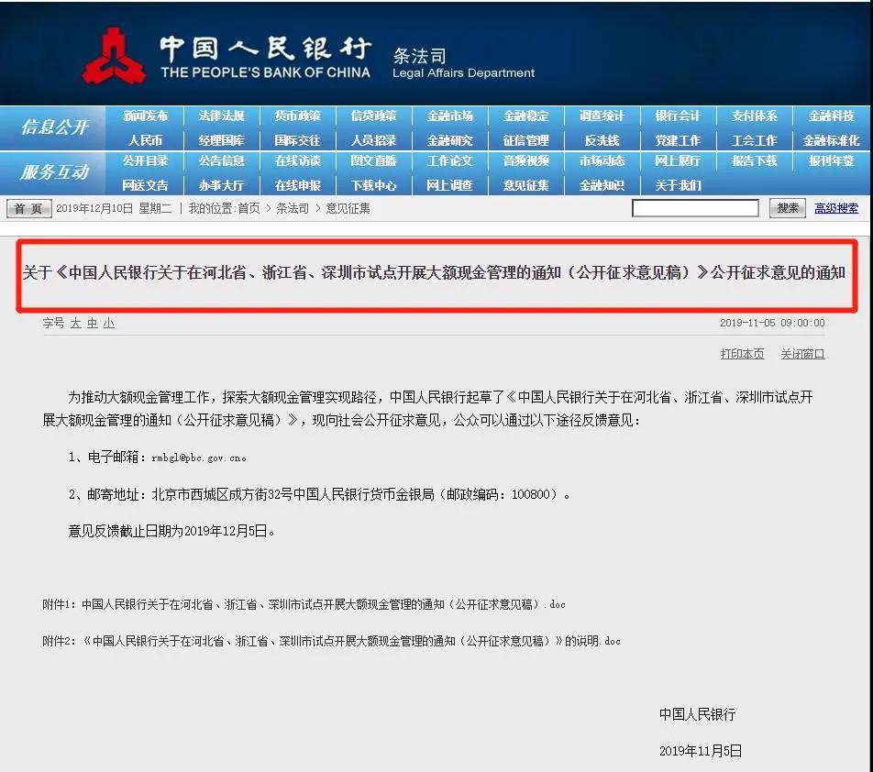The image size is (873, 772).
Task: Click the 打印本页 print link
Action: [742, 354]
